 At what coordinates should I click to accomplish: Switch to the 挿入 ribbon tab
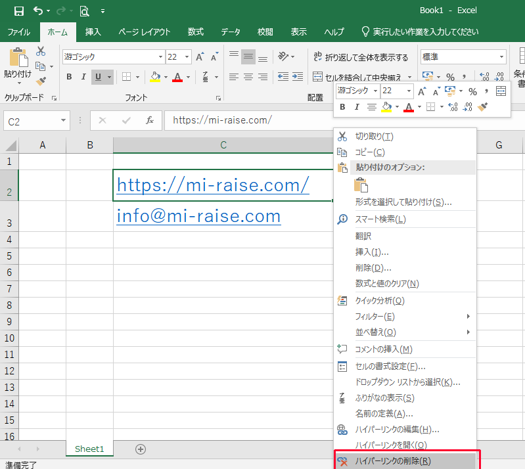point(93,32)
